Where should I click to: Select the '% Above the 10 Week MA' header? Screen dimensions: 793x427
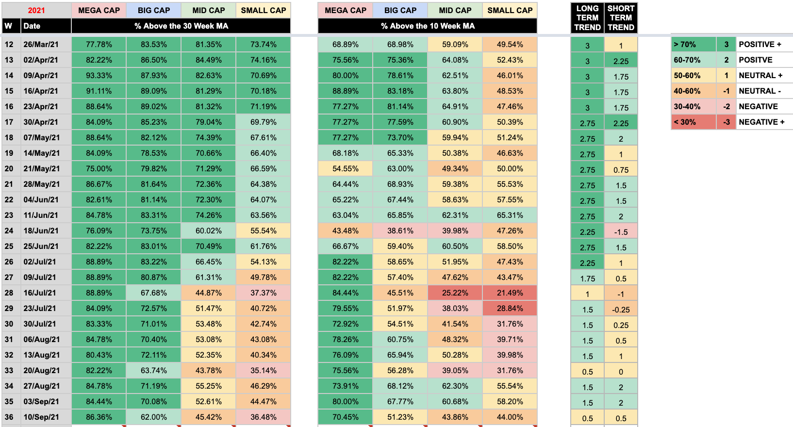point(428,26)
